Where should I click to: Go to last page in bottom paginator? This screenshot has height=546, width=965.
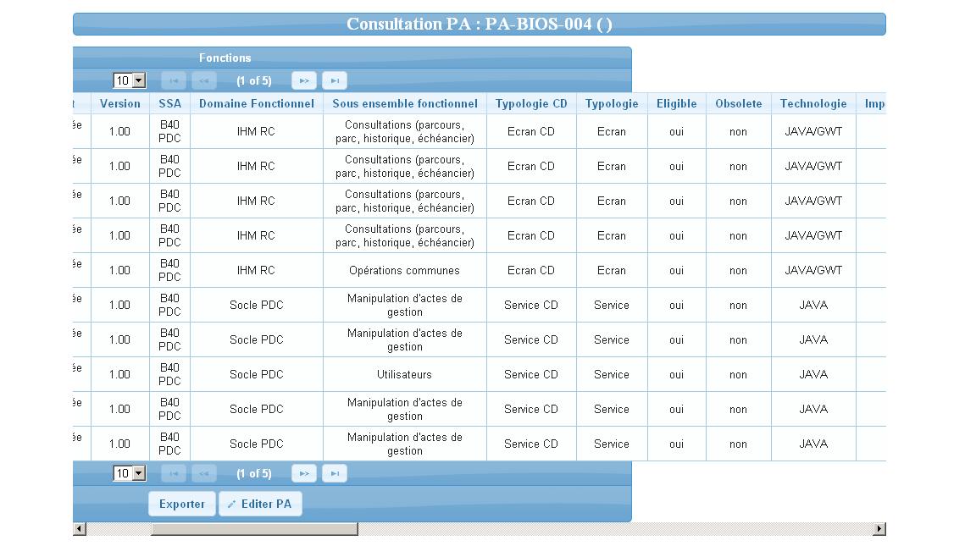[x=335, y=473]
